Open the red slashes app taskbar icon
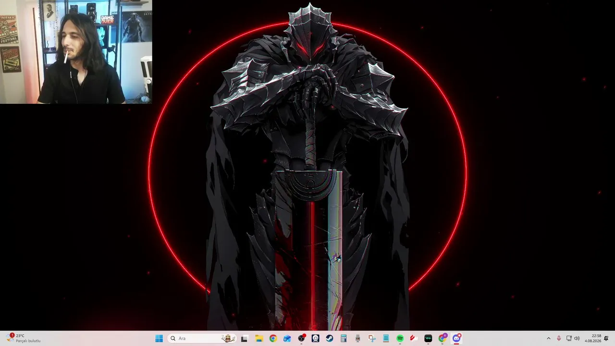The image size is (615, 346). [x=414, y=338]
